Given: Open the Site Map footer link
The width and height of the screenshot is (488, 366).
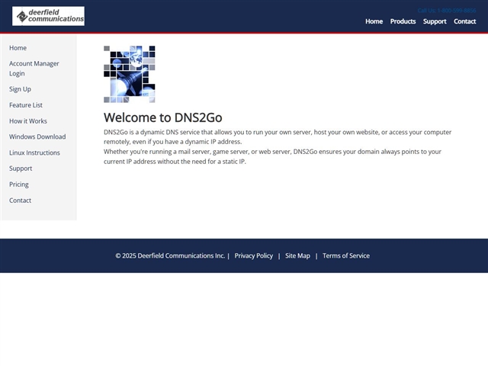Looking at the screenshot, I should click(297, 256).
